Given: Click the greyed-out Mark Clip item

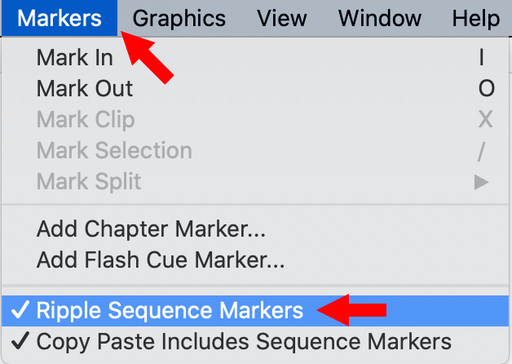Looking at the screenshot, I should pos(86,119).
